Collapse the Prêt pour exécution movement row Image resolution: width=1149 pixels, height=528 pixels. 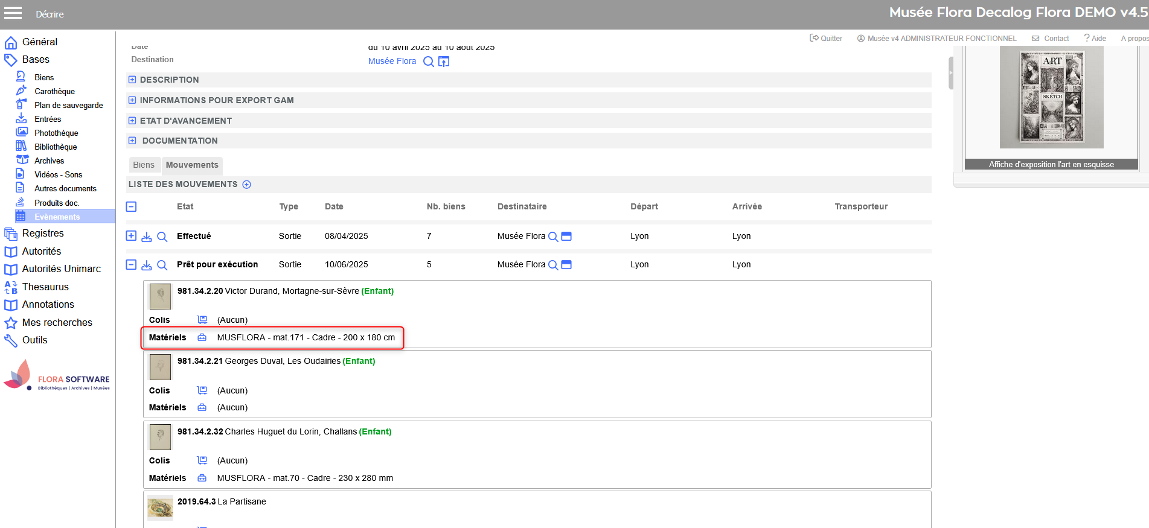(x=131, y=264)
